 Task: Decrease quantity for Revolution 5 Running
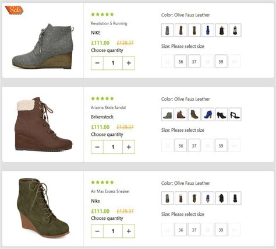pos(97,63)
